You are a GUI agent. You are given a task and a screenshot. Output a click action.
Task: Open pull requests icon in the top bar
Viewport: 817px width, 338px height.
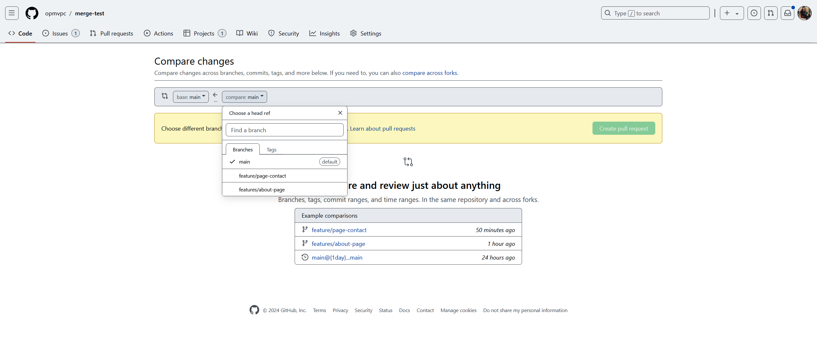771,13
